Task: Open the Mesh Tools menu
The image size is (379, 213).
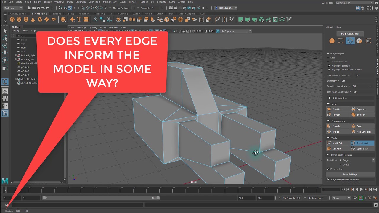Action: click(x=94, y=2)
